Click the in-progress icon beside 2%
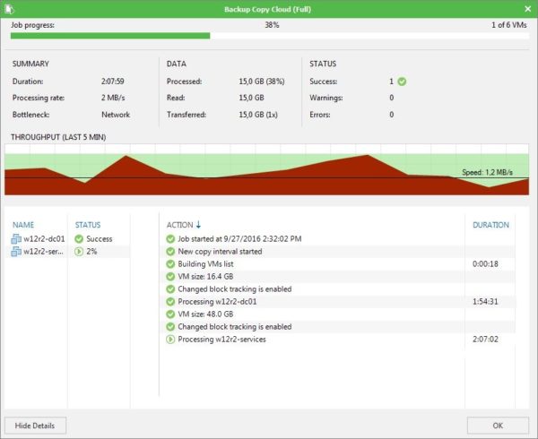The width and height of the screenshot is (538, 439). point(79,252)
